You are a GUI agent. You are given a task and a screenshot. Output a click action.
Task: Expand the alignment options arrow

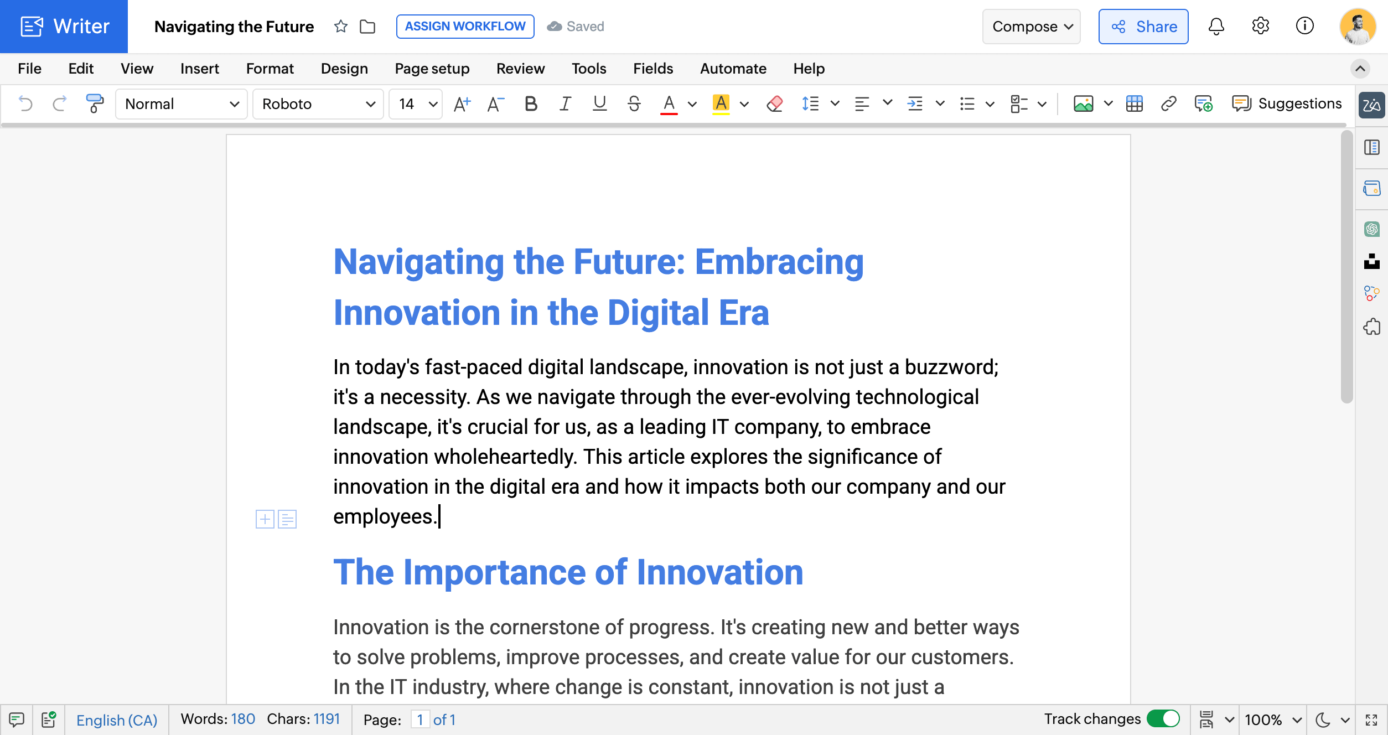887,102
